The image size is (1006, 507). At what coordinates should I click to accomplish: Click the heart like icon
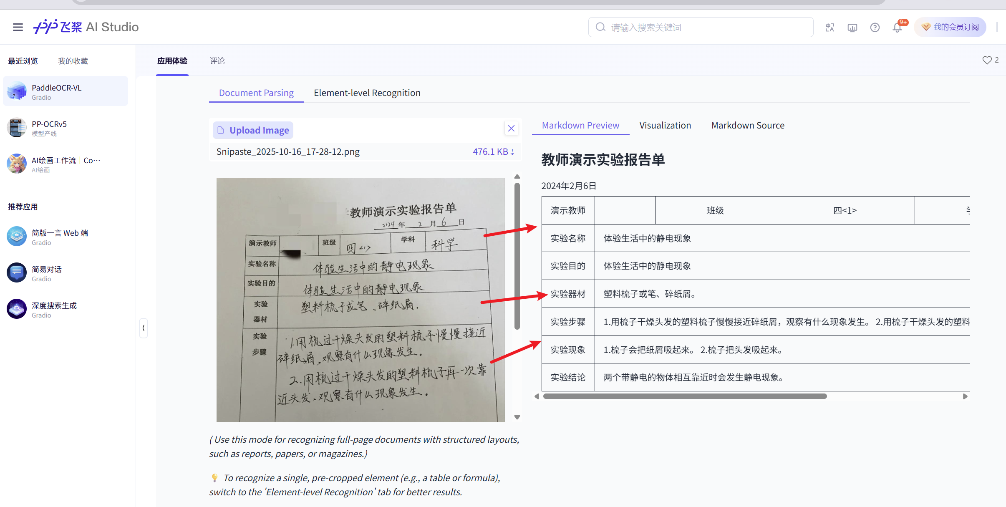pyautogui.click(x=986, y=61)
